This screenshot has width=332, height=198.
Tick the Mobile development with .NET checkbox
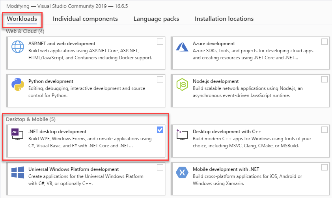click(324, 167)
